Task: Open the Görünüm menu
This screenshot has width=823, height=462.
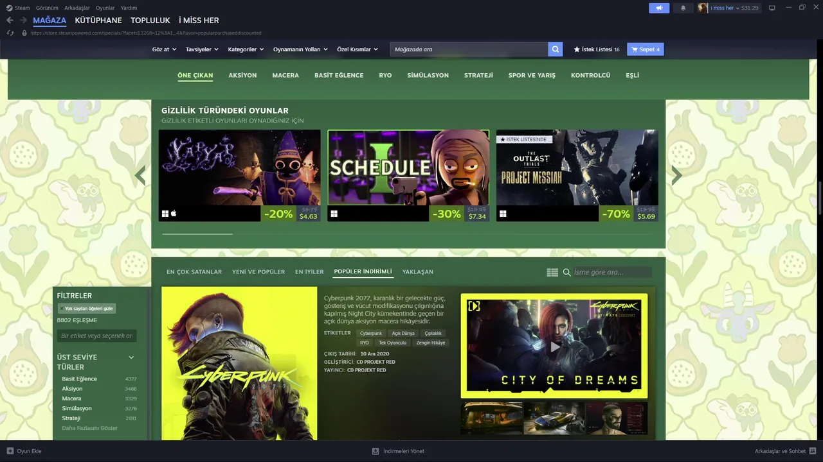Action: coord(47,8)
